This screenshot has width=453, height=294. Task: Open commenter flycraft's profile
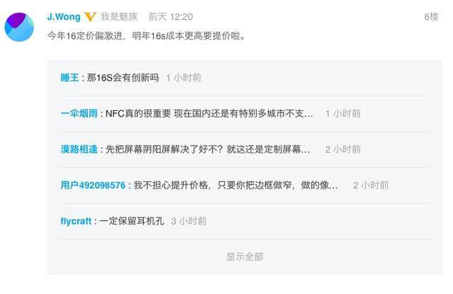click(76, 221)
